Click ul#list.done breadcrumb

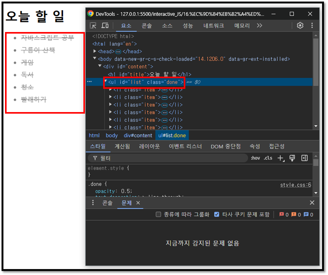[x=172, y=135]
